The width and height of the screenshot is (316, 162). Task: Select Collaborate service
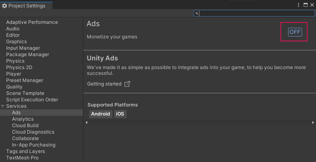[25, 138]
